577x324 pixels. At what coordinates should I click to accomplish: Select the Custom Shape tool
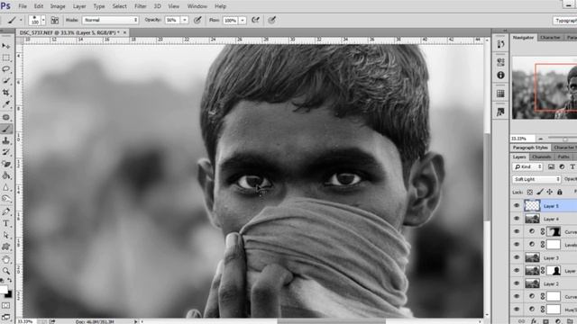pyautogui.click(x=6, y=247)
